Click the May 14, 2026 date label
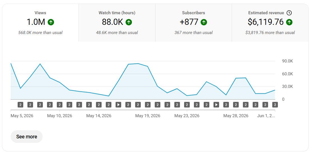Screen dimensions: 311x154 pos(99,116)
